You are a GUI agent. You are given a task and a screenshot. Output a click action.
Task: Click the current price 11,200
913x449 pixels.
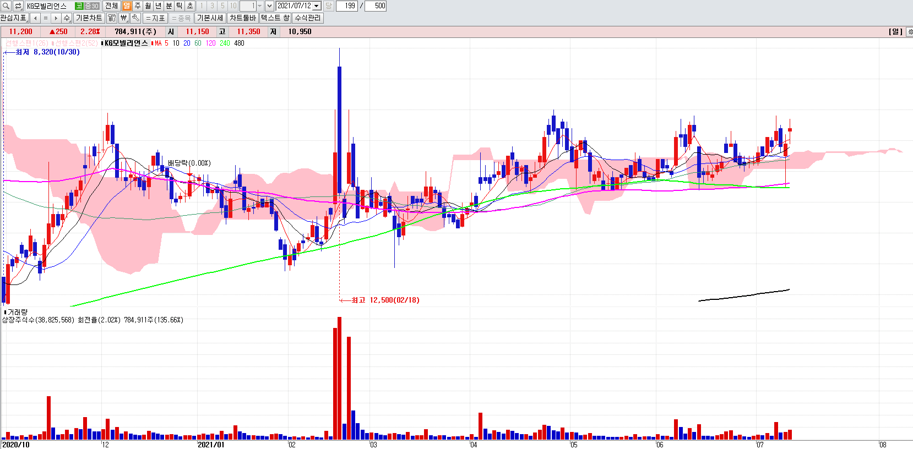tap(21, 32)
